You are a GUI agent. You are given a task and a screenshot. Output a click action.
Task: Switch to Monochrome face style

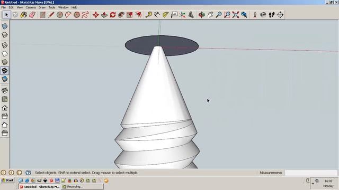pyautogui.click(x=5, y=79)
